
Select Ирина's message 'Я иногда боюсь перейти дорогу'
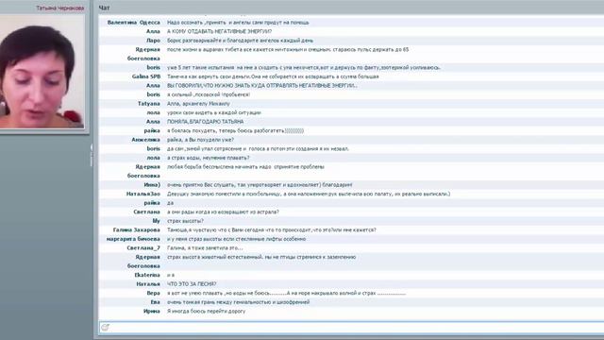point(206,311)
